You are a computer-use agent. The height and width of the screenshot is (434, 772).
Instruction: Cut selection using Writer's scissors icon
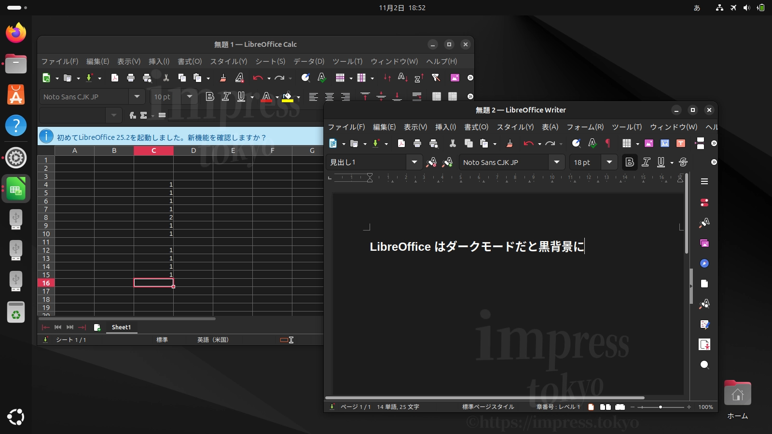(453, 143)
